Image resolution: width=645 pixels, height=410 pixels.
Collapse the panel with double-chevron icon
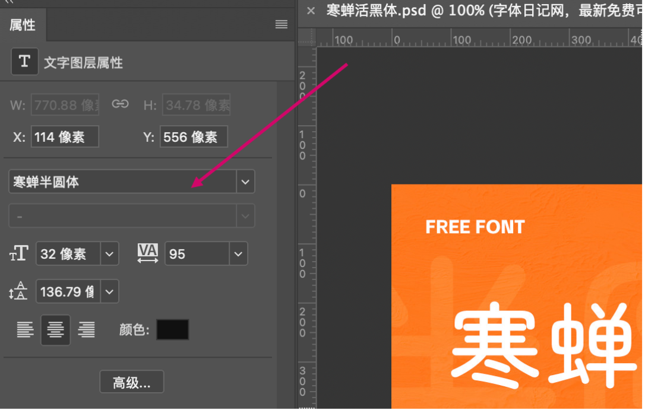pos(9,2)
